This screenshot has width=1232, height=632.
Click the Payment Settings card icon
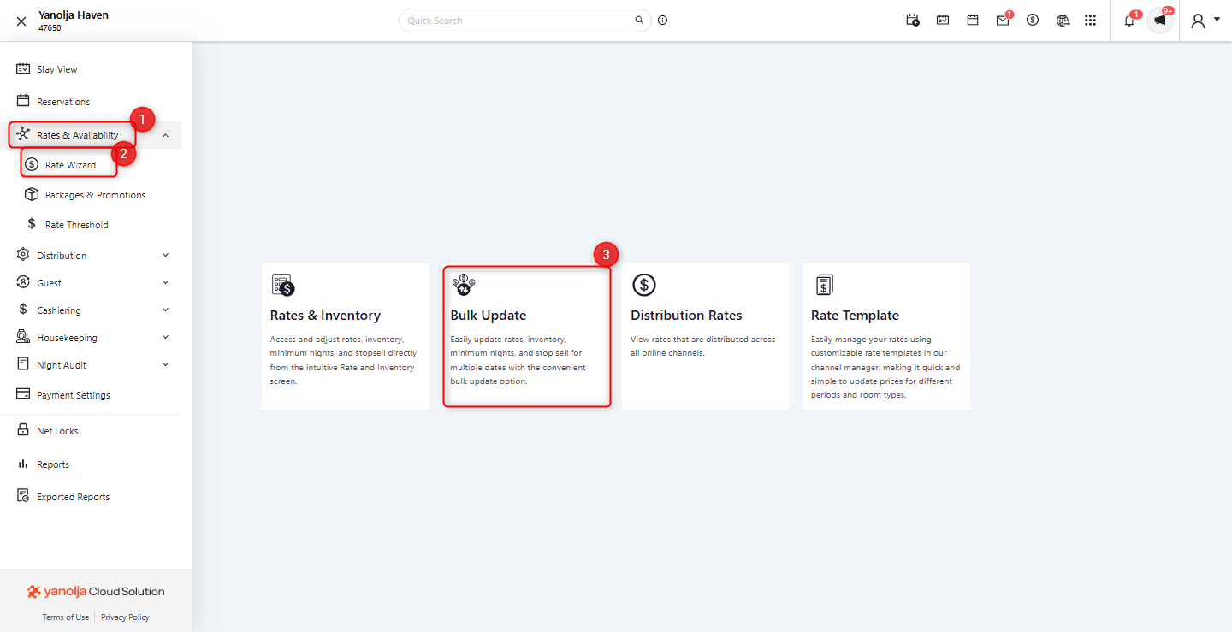coord(23,394)
